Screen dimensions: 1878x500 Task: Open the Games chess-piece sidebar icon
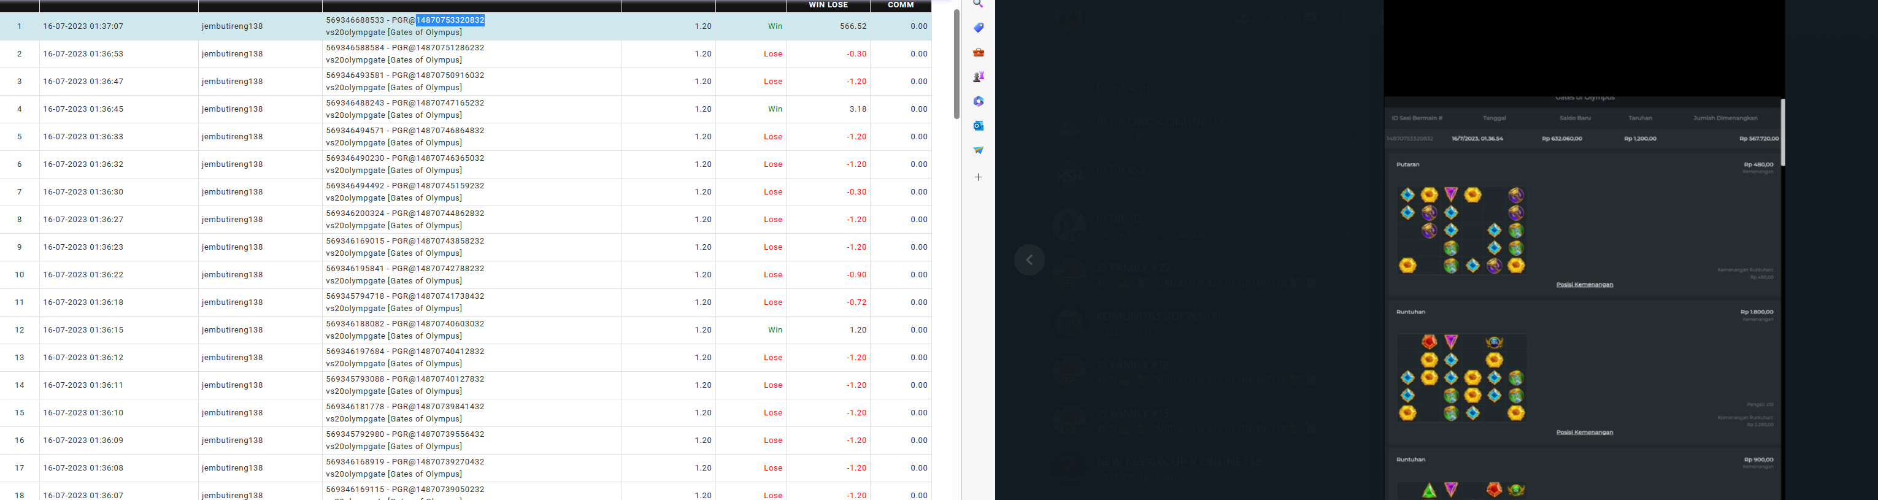[x=979, y=77]
